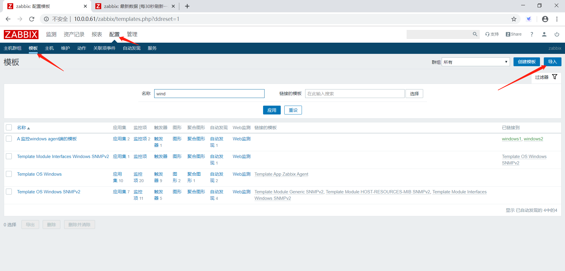Go to the 关联项事件 submenu
The image size is (565, 271).
coord(104,48)
